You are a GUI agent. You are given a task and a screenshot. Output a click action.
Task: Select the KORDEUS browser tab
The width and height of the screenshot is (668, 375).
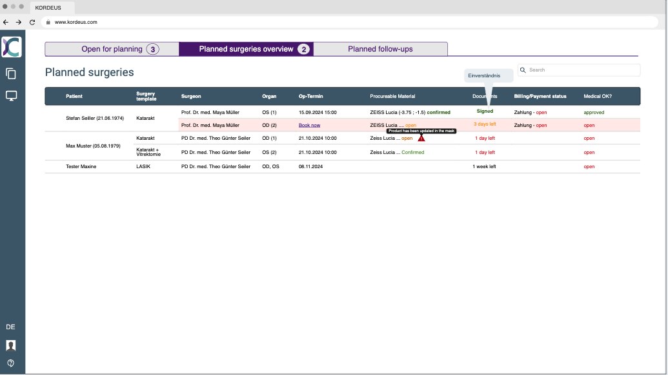click(x=52, y=8)
